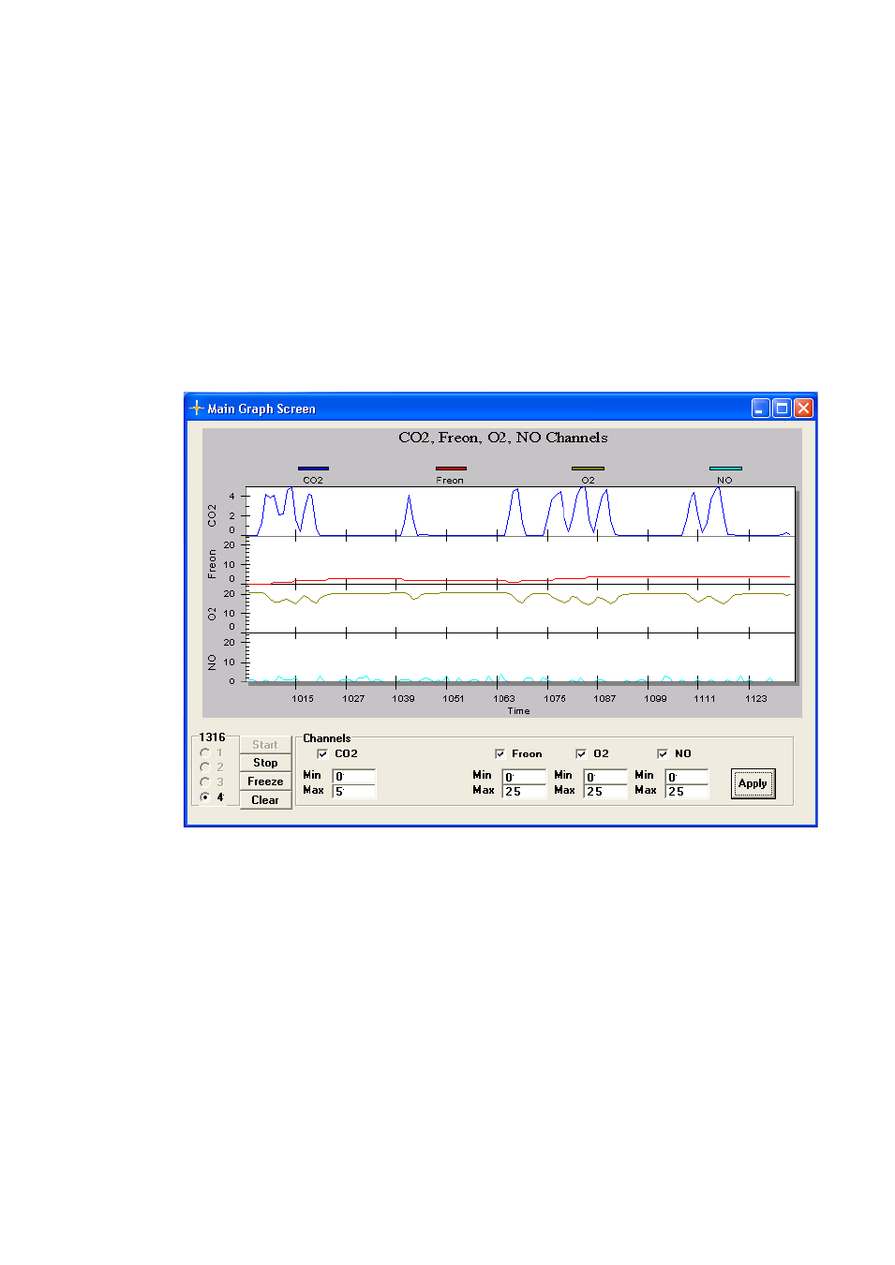Select radio button 1

coord(205,752)
